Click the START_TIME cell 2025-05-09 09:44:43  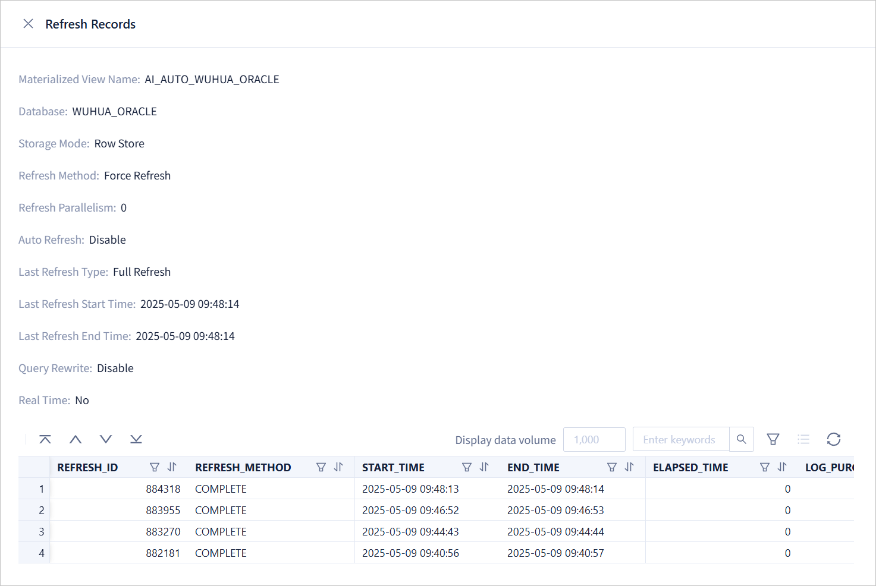(410, 531)
